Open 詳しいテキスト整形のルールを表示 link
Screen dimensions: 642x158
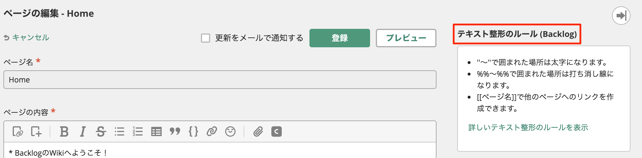(528, 127)
